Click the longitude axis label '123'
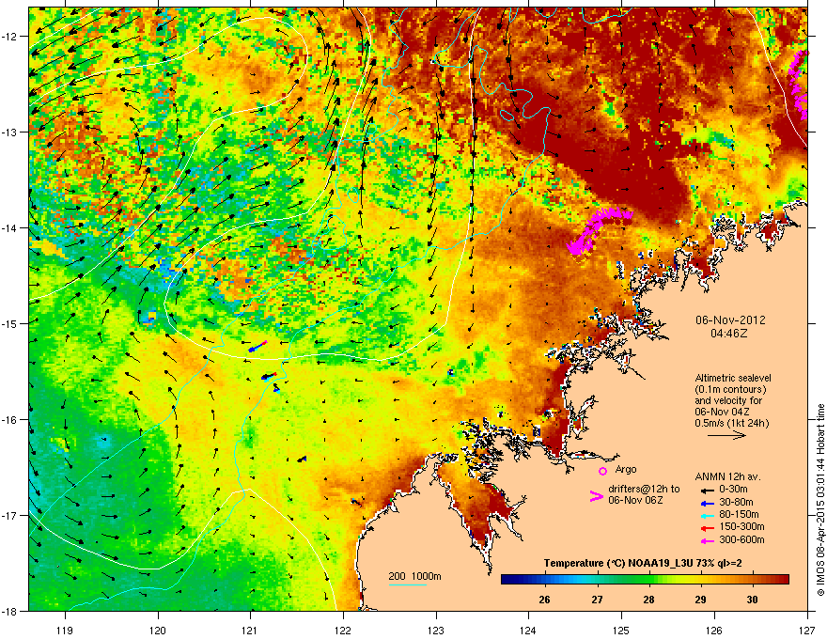The width and height of the screenshot is (827, 639). tap(436, 630)
